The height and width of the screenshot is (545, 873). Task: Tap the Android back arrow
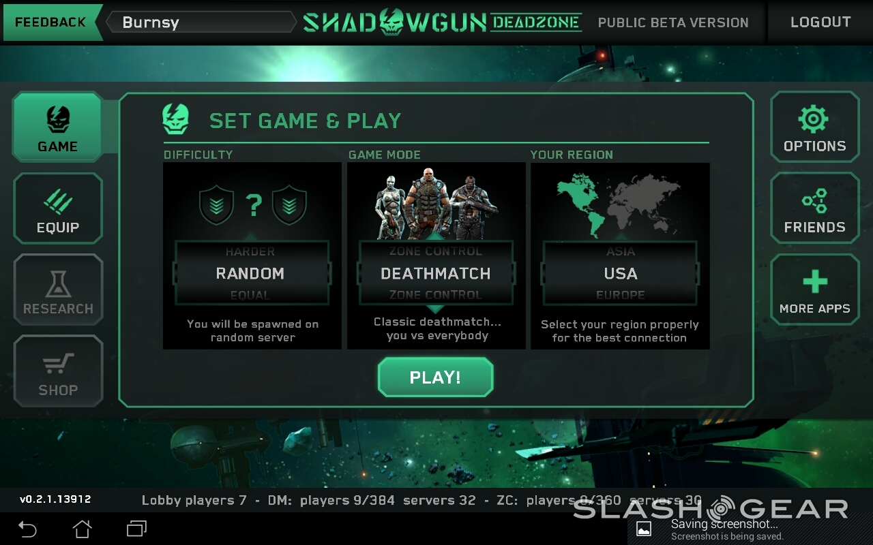click(27, 528)
